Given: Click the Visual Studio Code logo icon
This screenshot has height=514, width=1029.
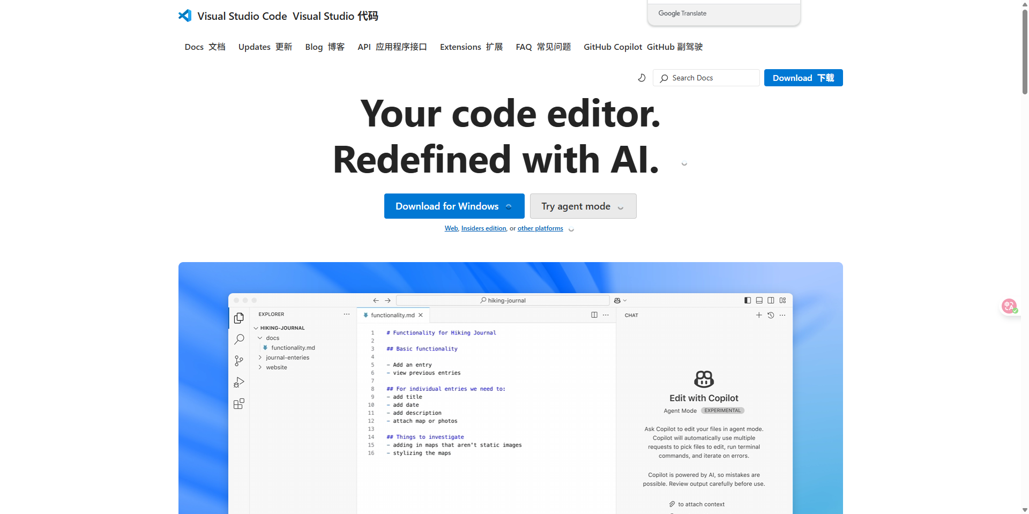Looking at the screenshot, I should coord(185,16).
